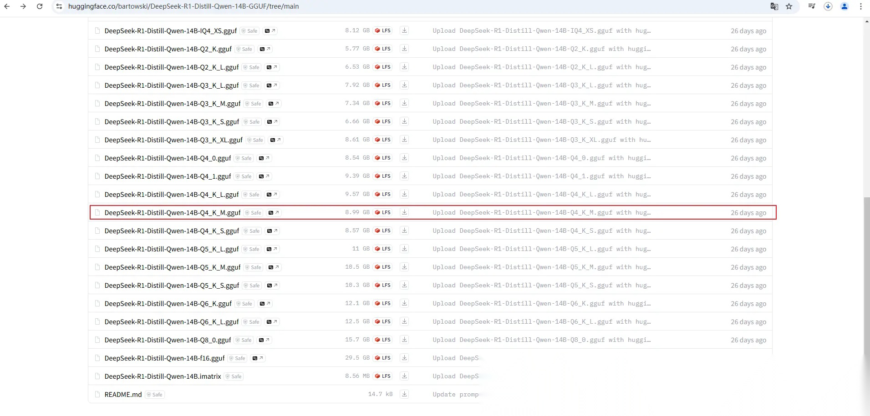Viewport: 870px width, 416px height.
Task: Go back in the browser
Action: (x=7, y=6)
